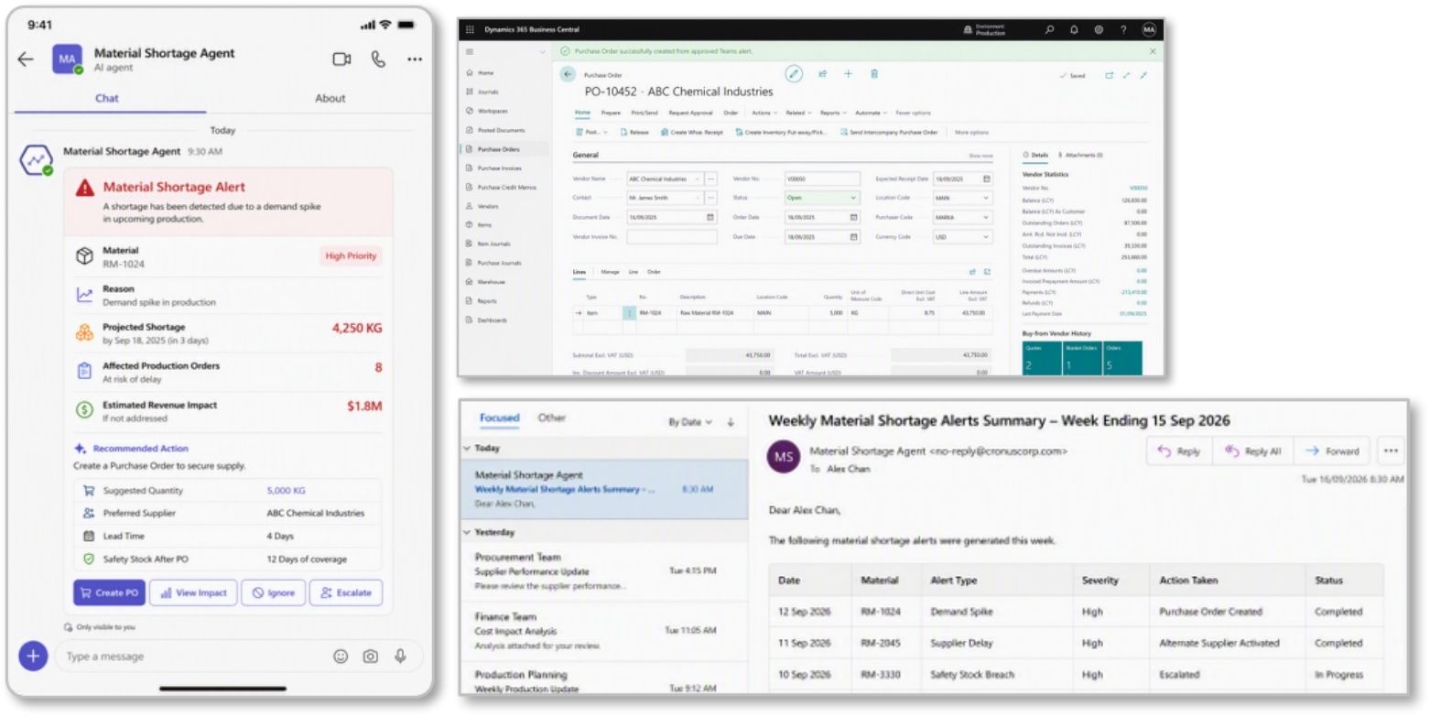Switch to the Other tab in mail inbox
The height and width of the screenshot is (716, 1430).
coord(552,418)
